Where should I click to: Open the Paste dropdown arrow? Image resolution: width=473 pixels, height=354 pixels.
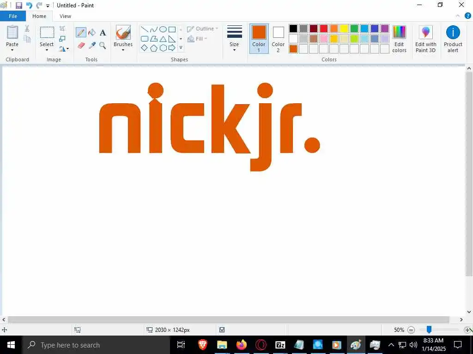pos(12,50)
